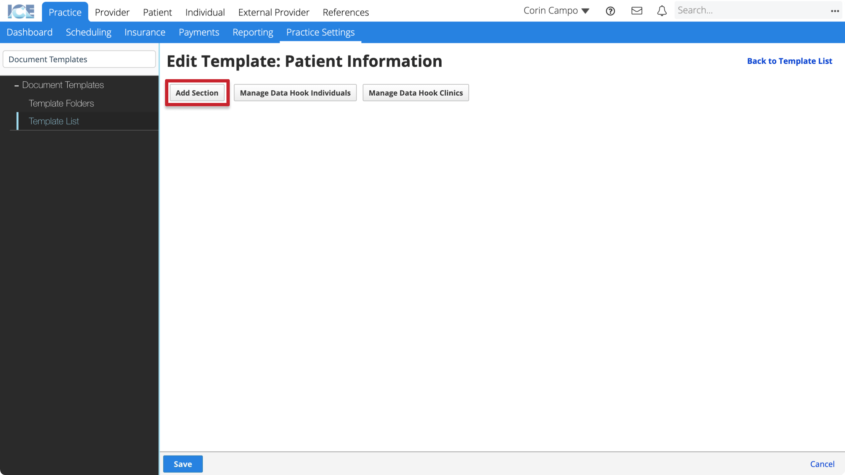Click Back to Template List link
The image size is (845, 475).
[789, 60]
